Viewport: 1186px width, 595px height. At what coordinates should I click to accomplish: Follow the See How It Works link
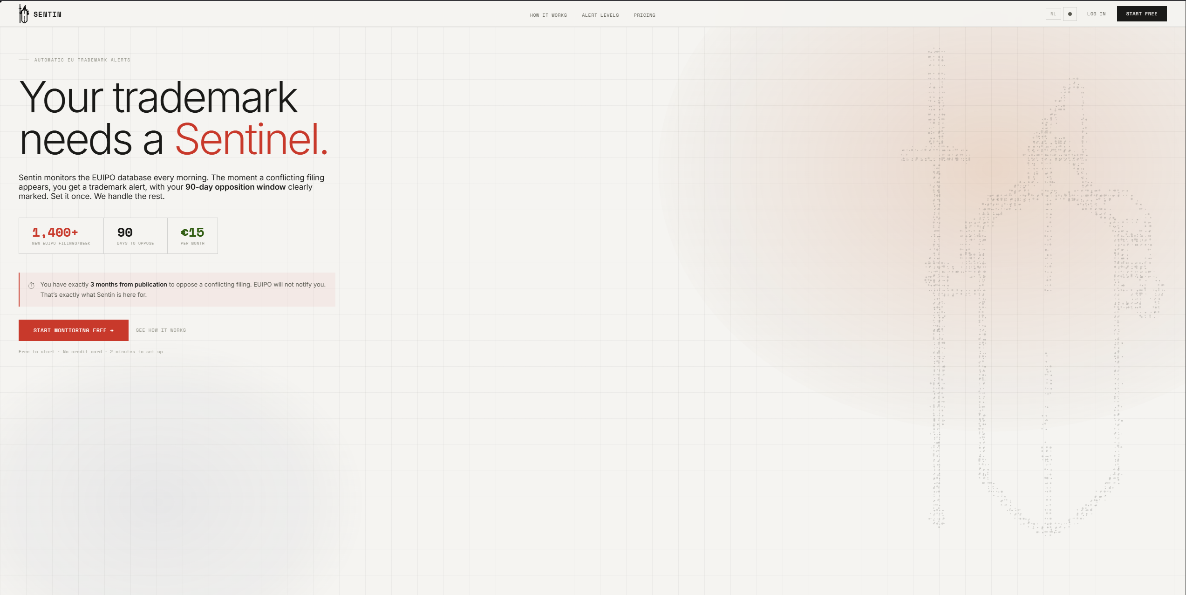(161, 330)
